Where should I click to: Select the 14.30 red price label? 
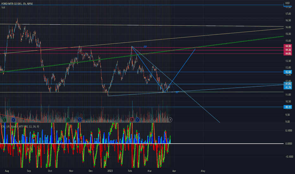point(288,50)
